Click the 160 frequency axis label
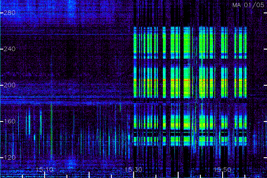 (x=9, y=121)
